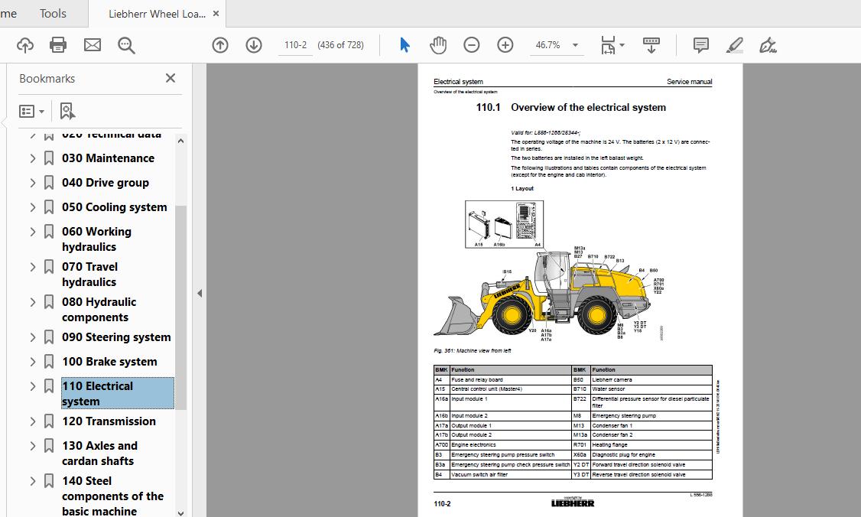The image size is (861, 517).
Task: Go to the next page with the down arrow
Action: [x=253, y=44]
